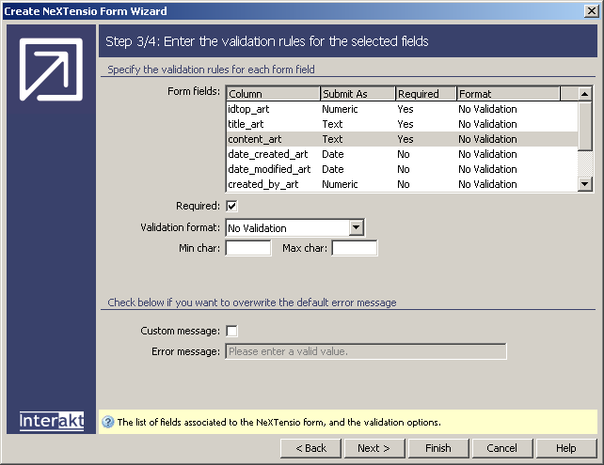Click the Format column header
The image size is (604, 465).
pyautogui.click(x=508, y=94)
